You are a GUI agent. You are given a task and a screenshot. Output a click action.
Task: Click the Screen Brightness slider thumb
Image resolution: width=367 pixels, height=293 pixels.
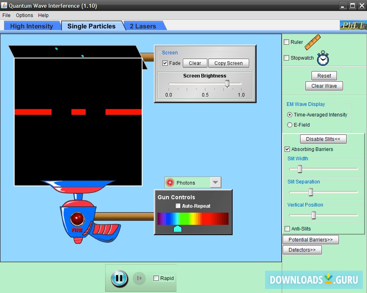coord(227,84)
